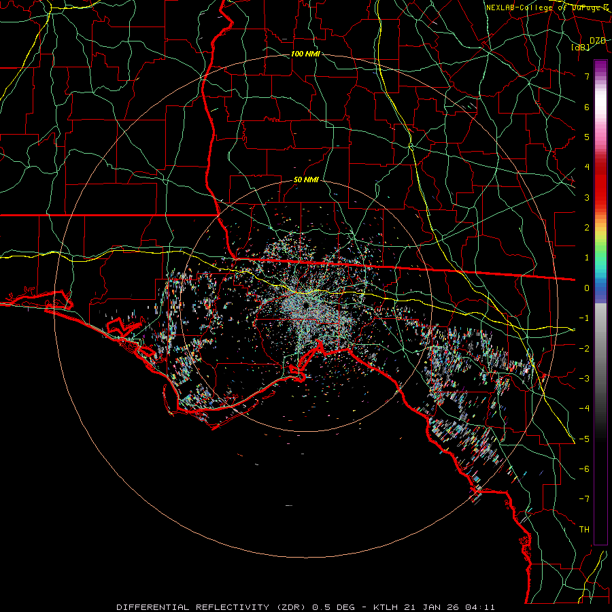Click the '-6' value on the color scale
The width and height of the screenshot is (612, 612).
point(584,469)
